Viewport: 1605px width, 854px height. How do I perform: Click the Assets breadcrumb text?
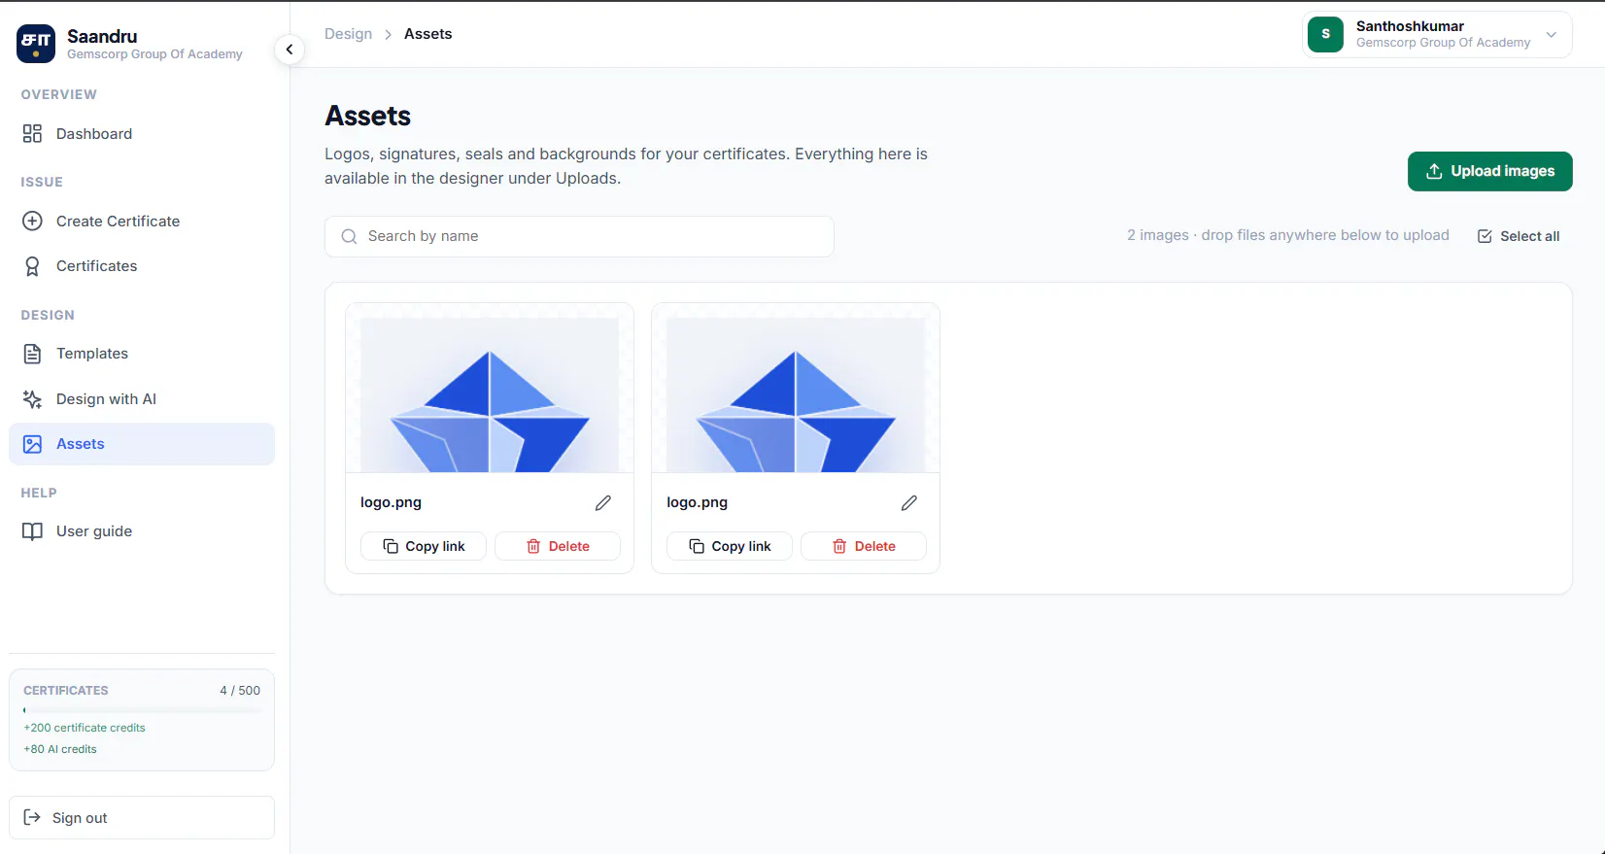point(427,34)
